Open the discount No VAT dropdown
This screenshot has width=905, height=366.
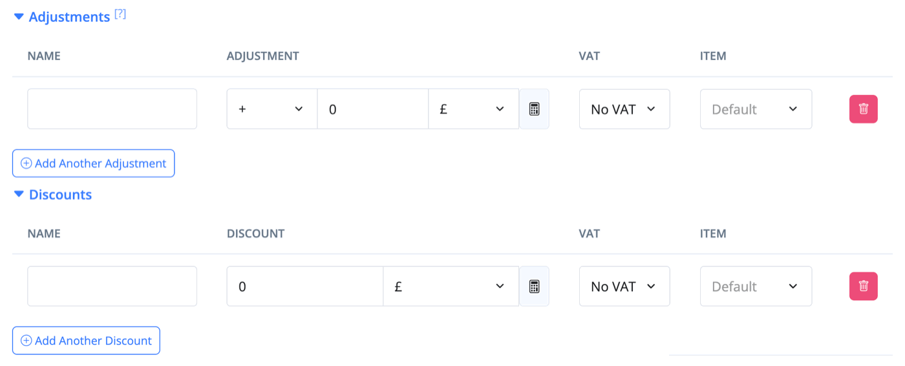(x=624, y=286)
